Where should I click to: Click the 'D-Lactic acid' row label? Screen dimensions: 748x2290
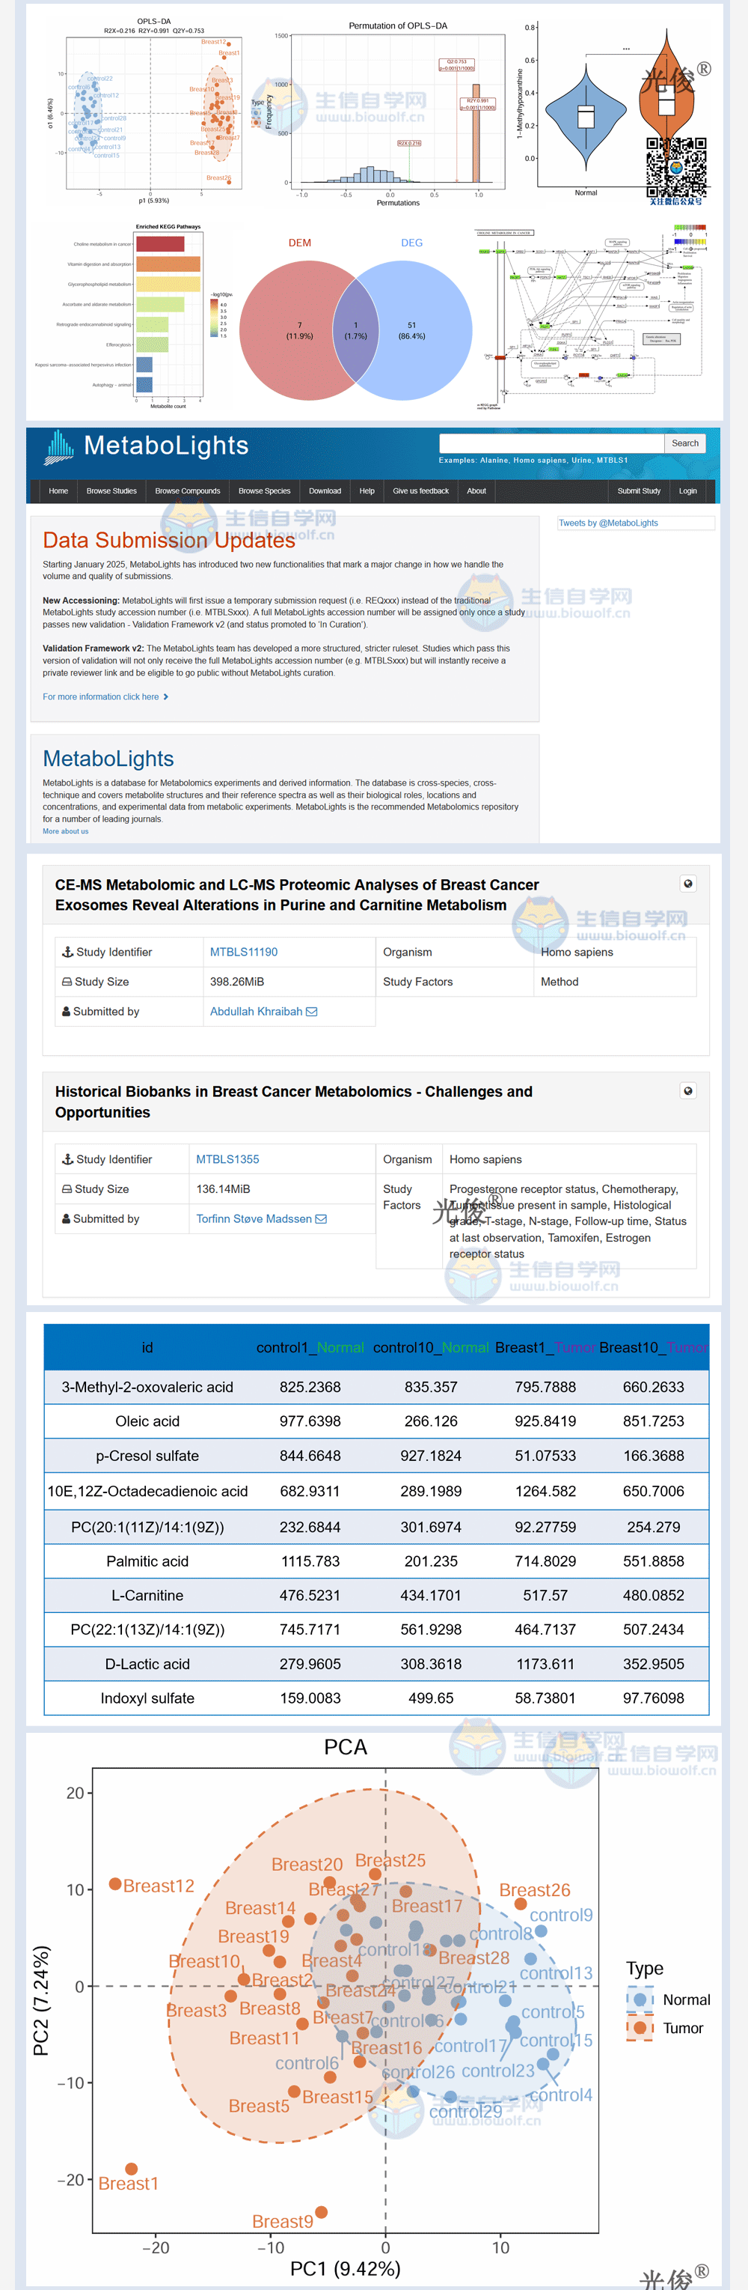coord(147,1664)
